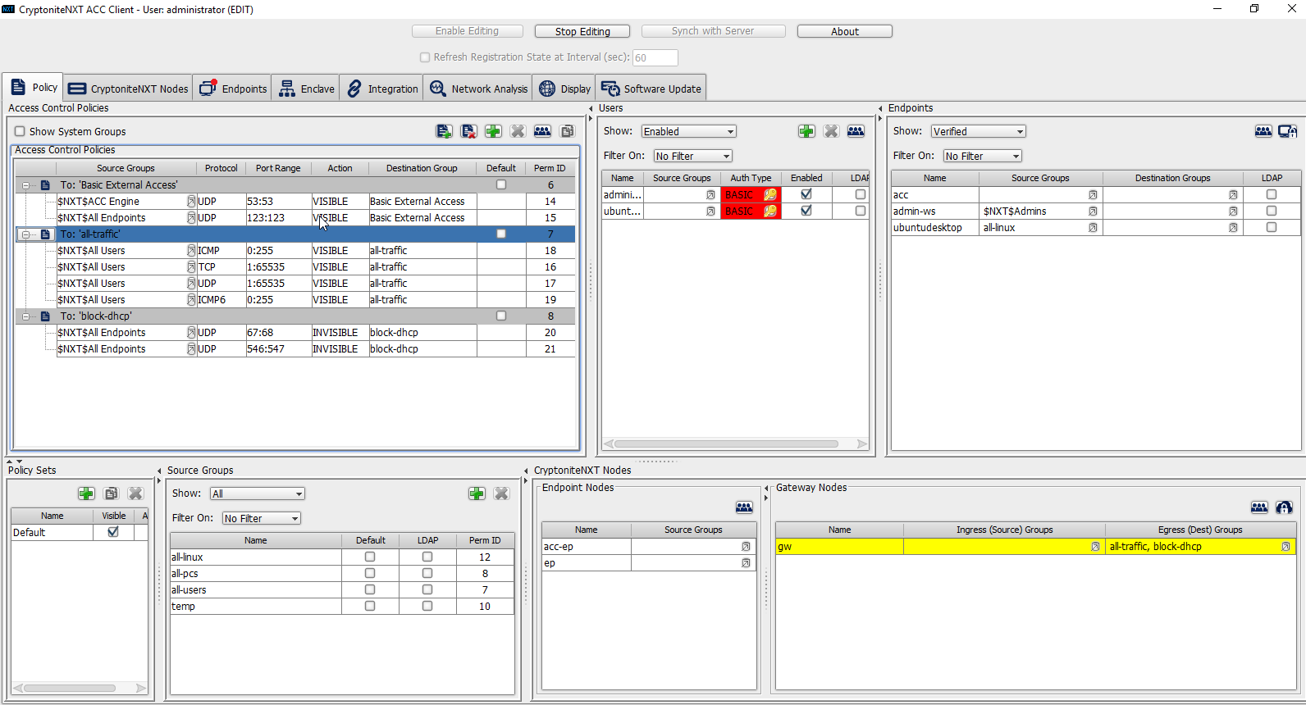Click the monitor lock icon in Endpoints panel
This screenshot has width=1306, height=705.
click(x=1288, y=131)
